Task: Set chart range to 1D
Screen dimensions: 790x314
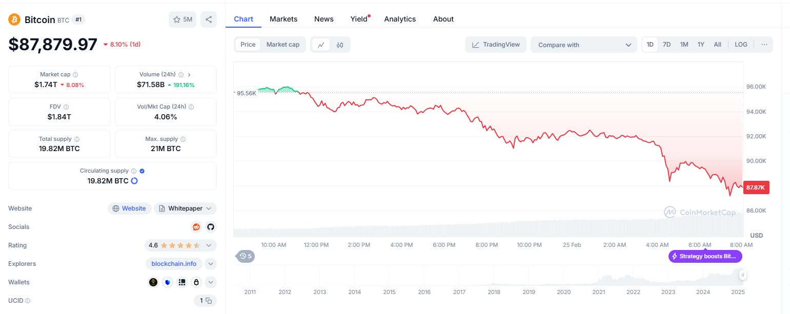Action: (x=650, y=45)
